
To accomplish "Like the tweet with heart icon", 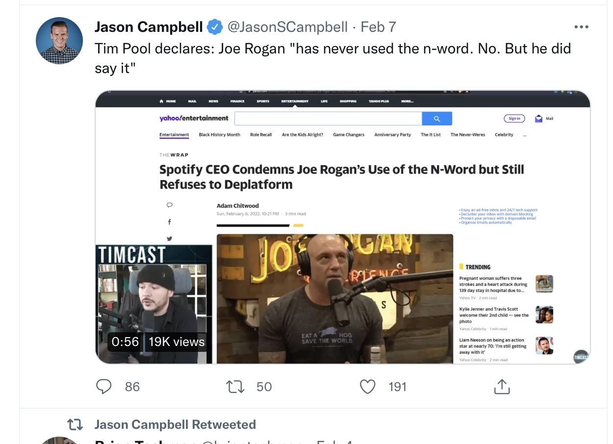I will pos(368,387).
